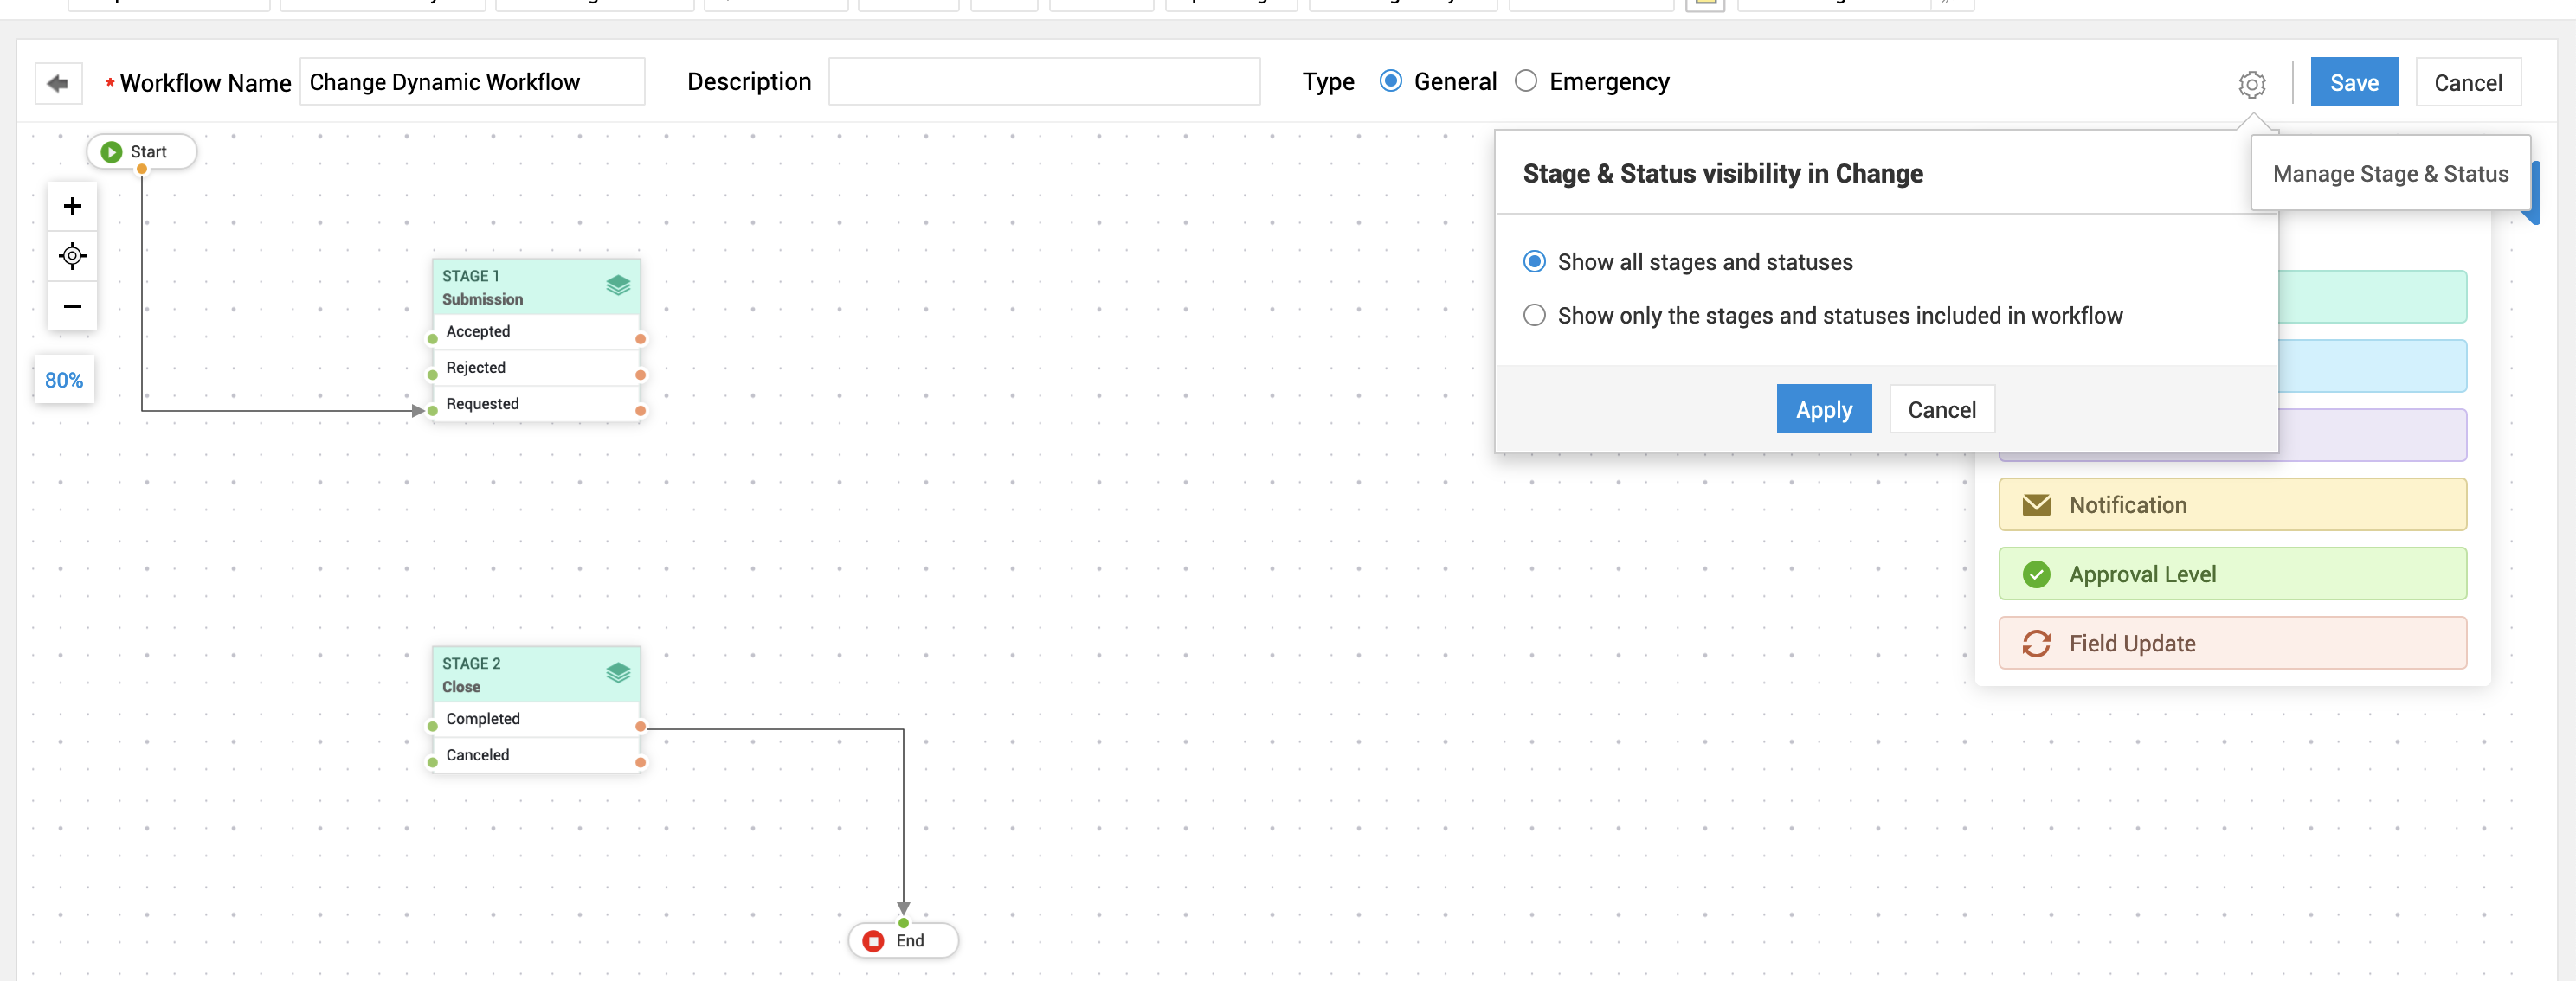
Task: Click the Accepted status output connector
Action: click(x=640, y=338)
